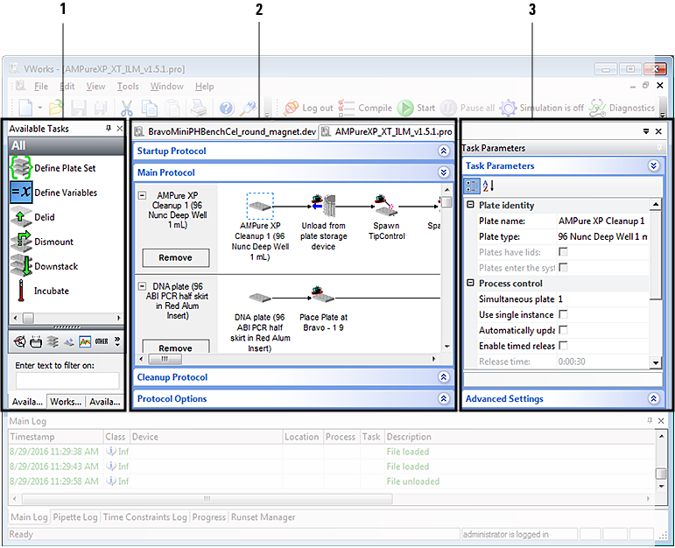Click the Open folder toolbar icon

coord(56,108)
